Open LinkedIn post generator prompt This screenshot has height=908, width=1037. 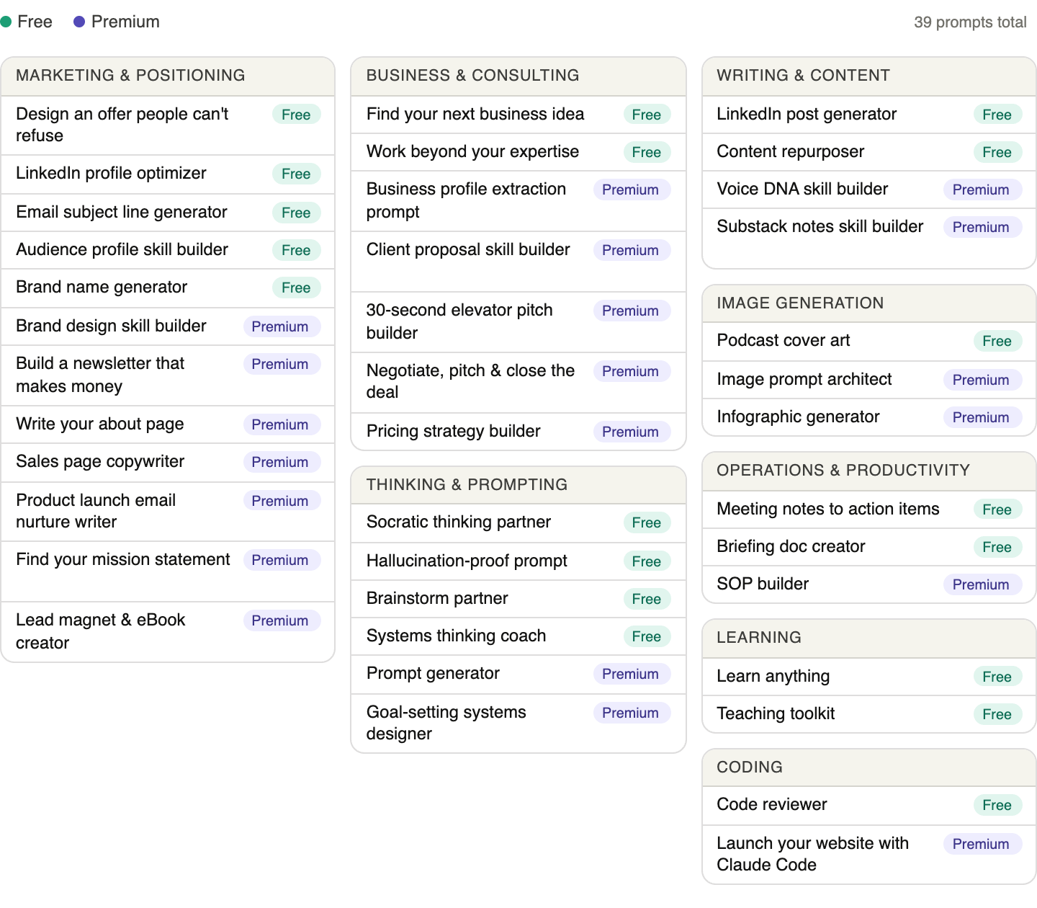[x=868, y=114]
